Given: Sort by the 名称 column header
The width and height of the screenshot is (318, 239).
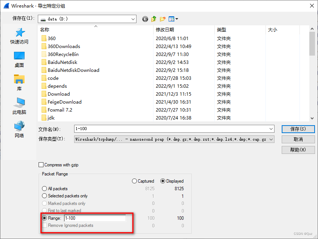Looking at the screenshot, I should click(96, 30).
